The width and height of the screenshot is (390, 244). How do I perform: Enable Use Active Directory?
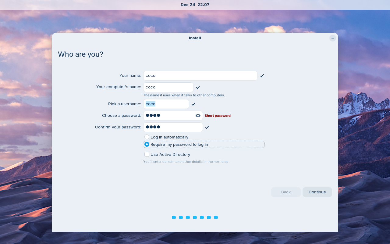click(147, 154)
